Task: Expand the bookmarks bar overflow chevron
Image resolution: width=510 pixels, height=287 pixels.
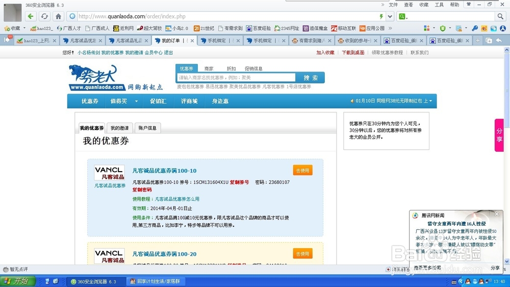Action: [390, 28]
